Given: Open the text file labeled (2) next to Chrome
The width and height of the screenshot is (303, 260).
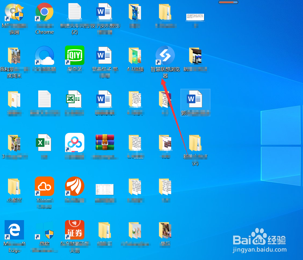Looking at the screenshot, I should pos(75,12).
